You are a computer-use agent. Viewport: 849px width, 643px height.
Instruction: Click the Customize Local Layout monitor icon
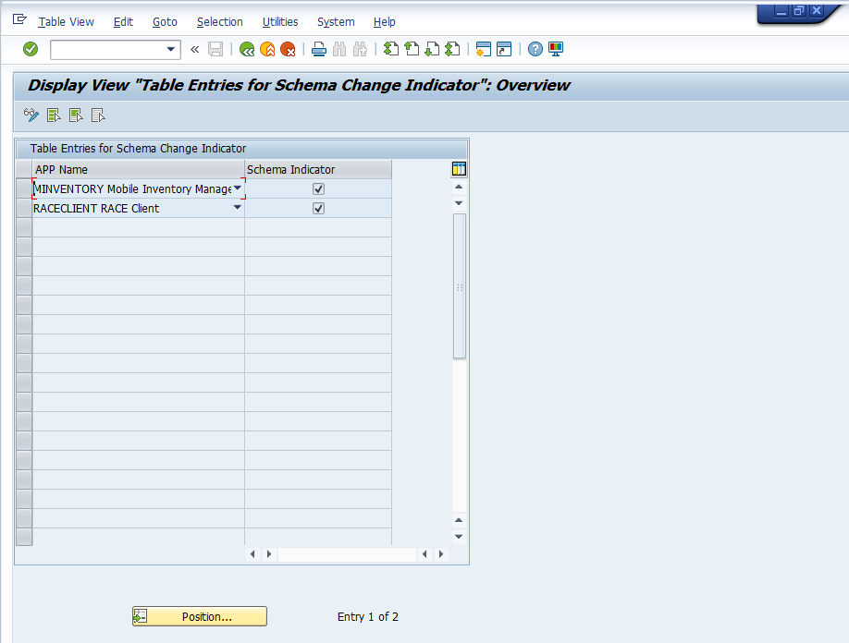(556, 49)
